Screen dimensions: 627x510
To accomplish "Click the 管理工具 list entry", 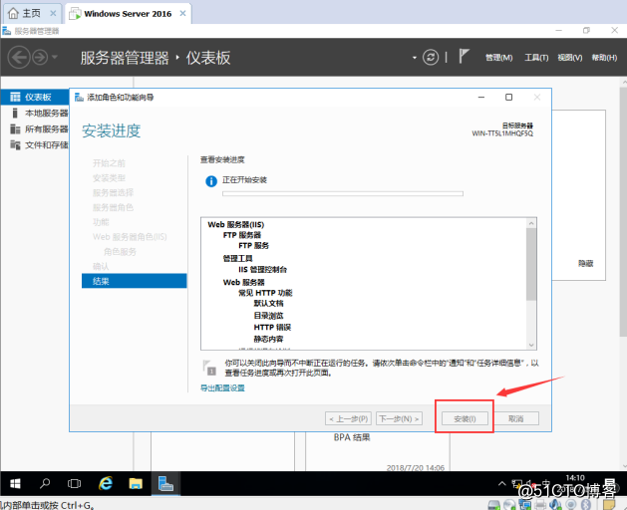I will (237, 259).
